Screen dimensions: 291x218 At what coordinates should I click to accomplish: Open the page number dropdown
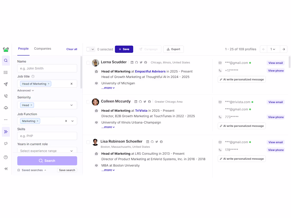pyautogui.click(x=273, y=49)
